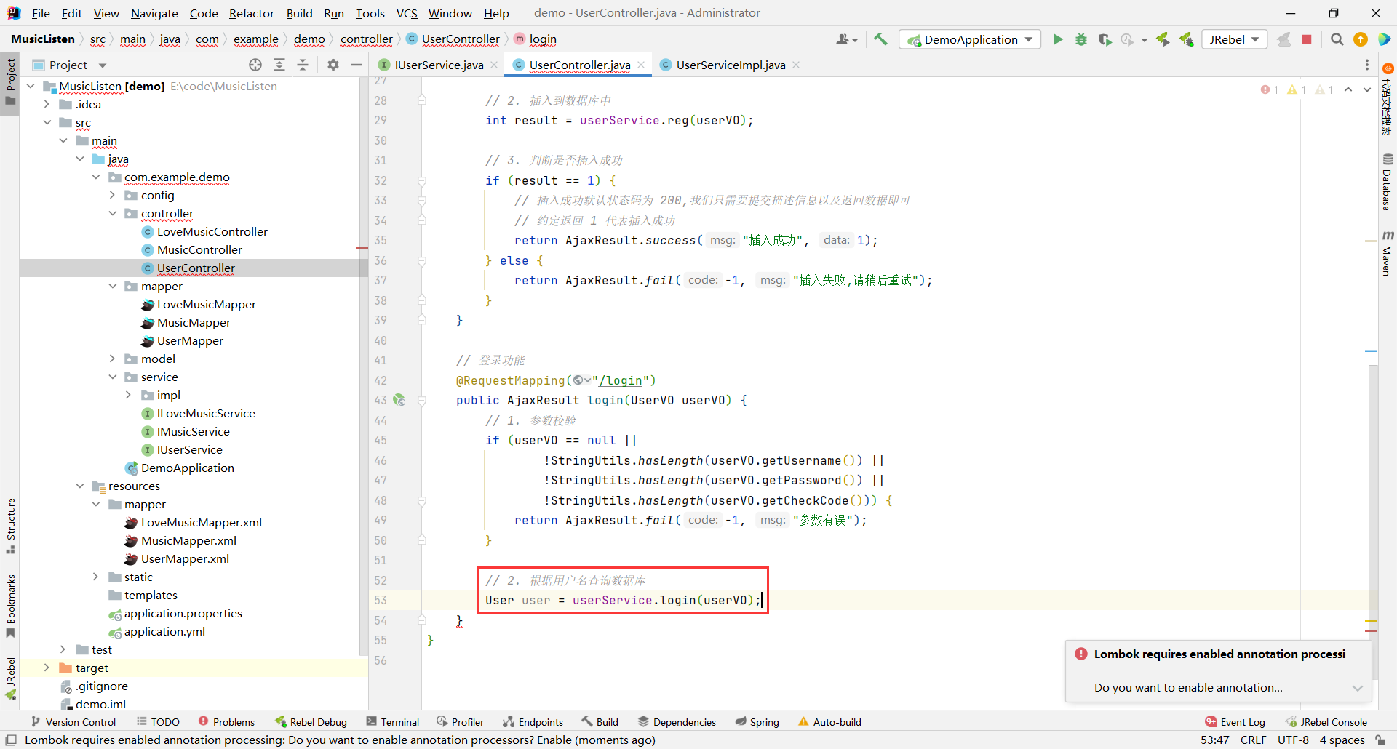Expand the model folder in tree
Viewport: 1397px width, 749px height.
(x=112, y=359)
